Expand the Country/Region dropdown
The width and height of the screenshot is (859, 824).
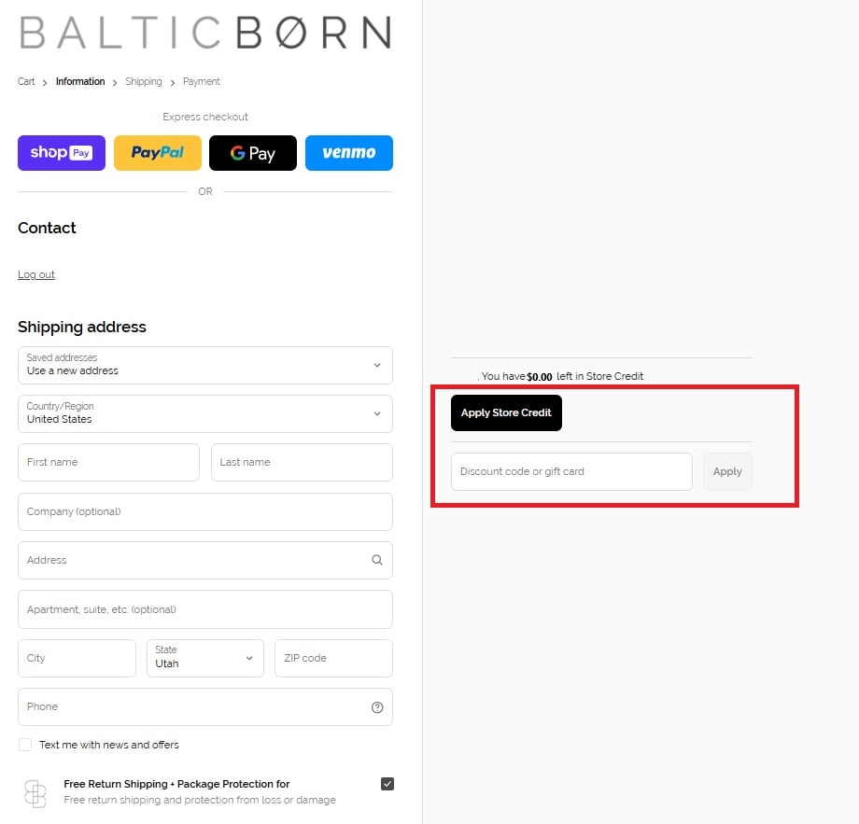point(204,413)
